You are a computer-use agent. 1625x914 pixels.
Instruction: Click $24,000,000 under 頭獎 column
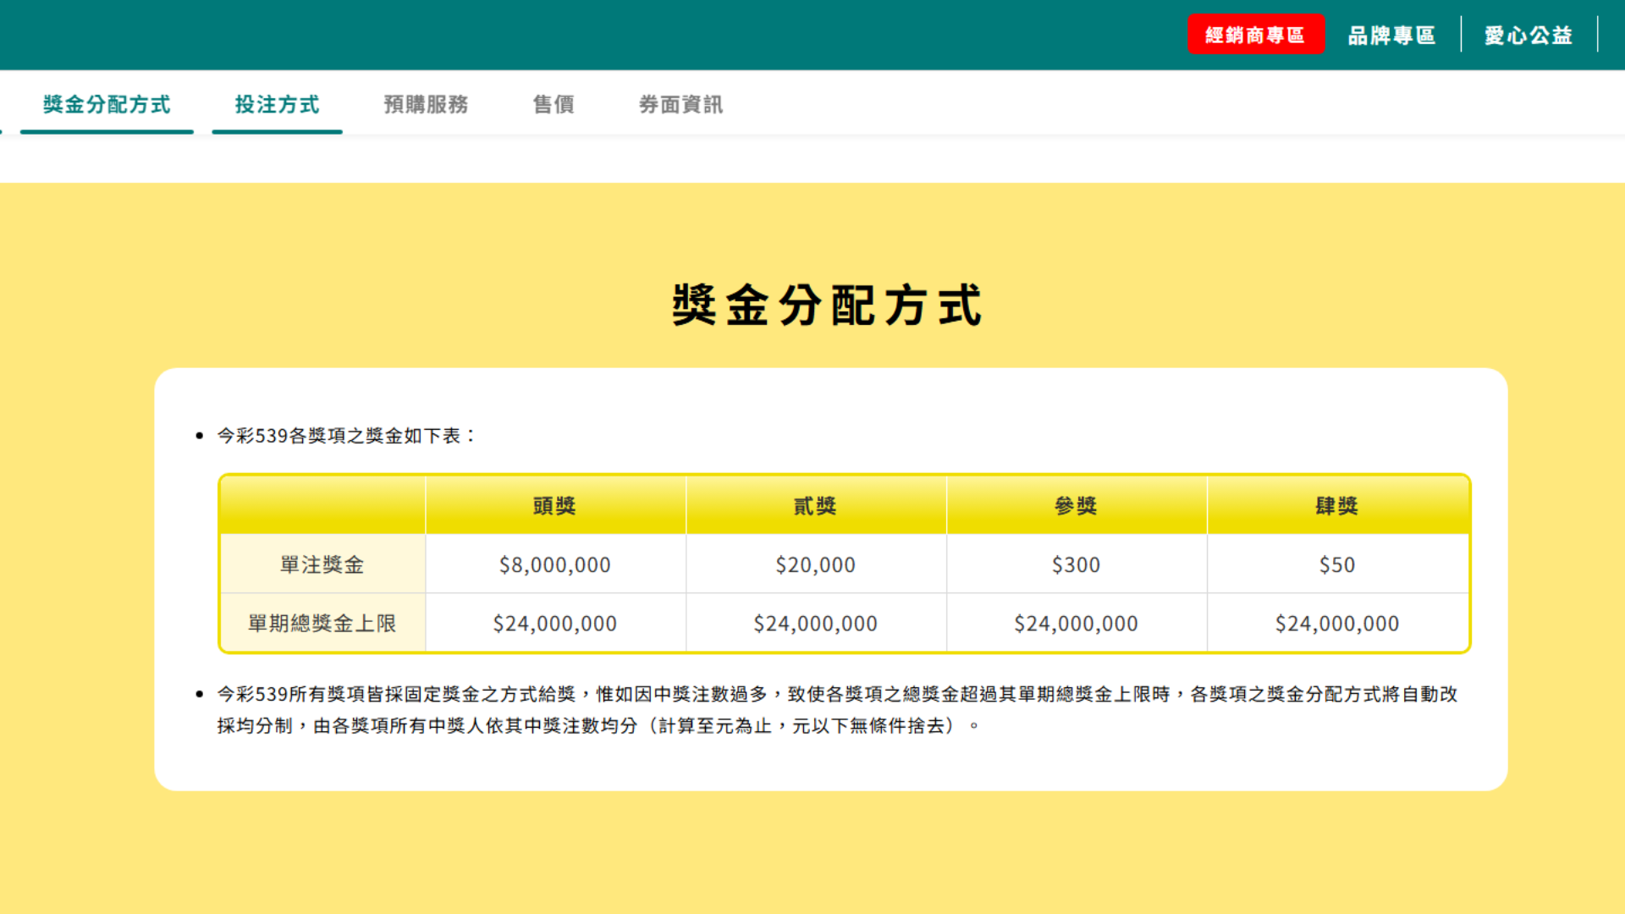click(555, 623)
